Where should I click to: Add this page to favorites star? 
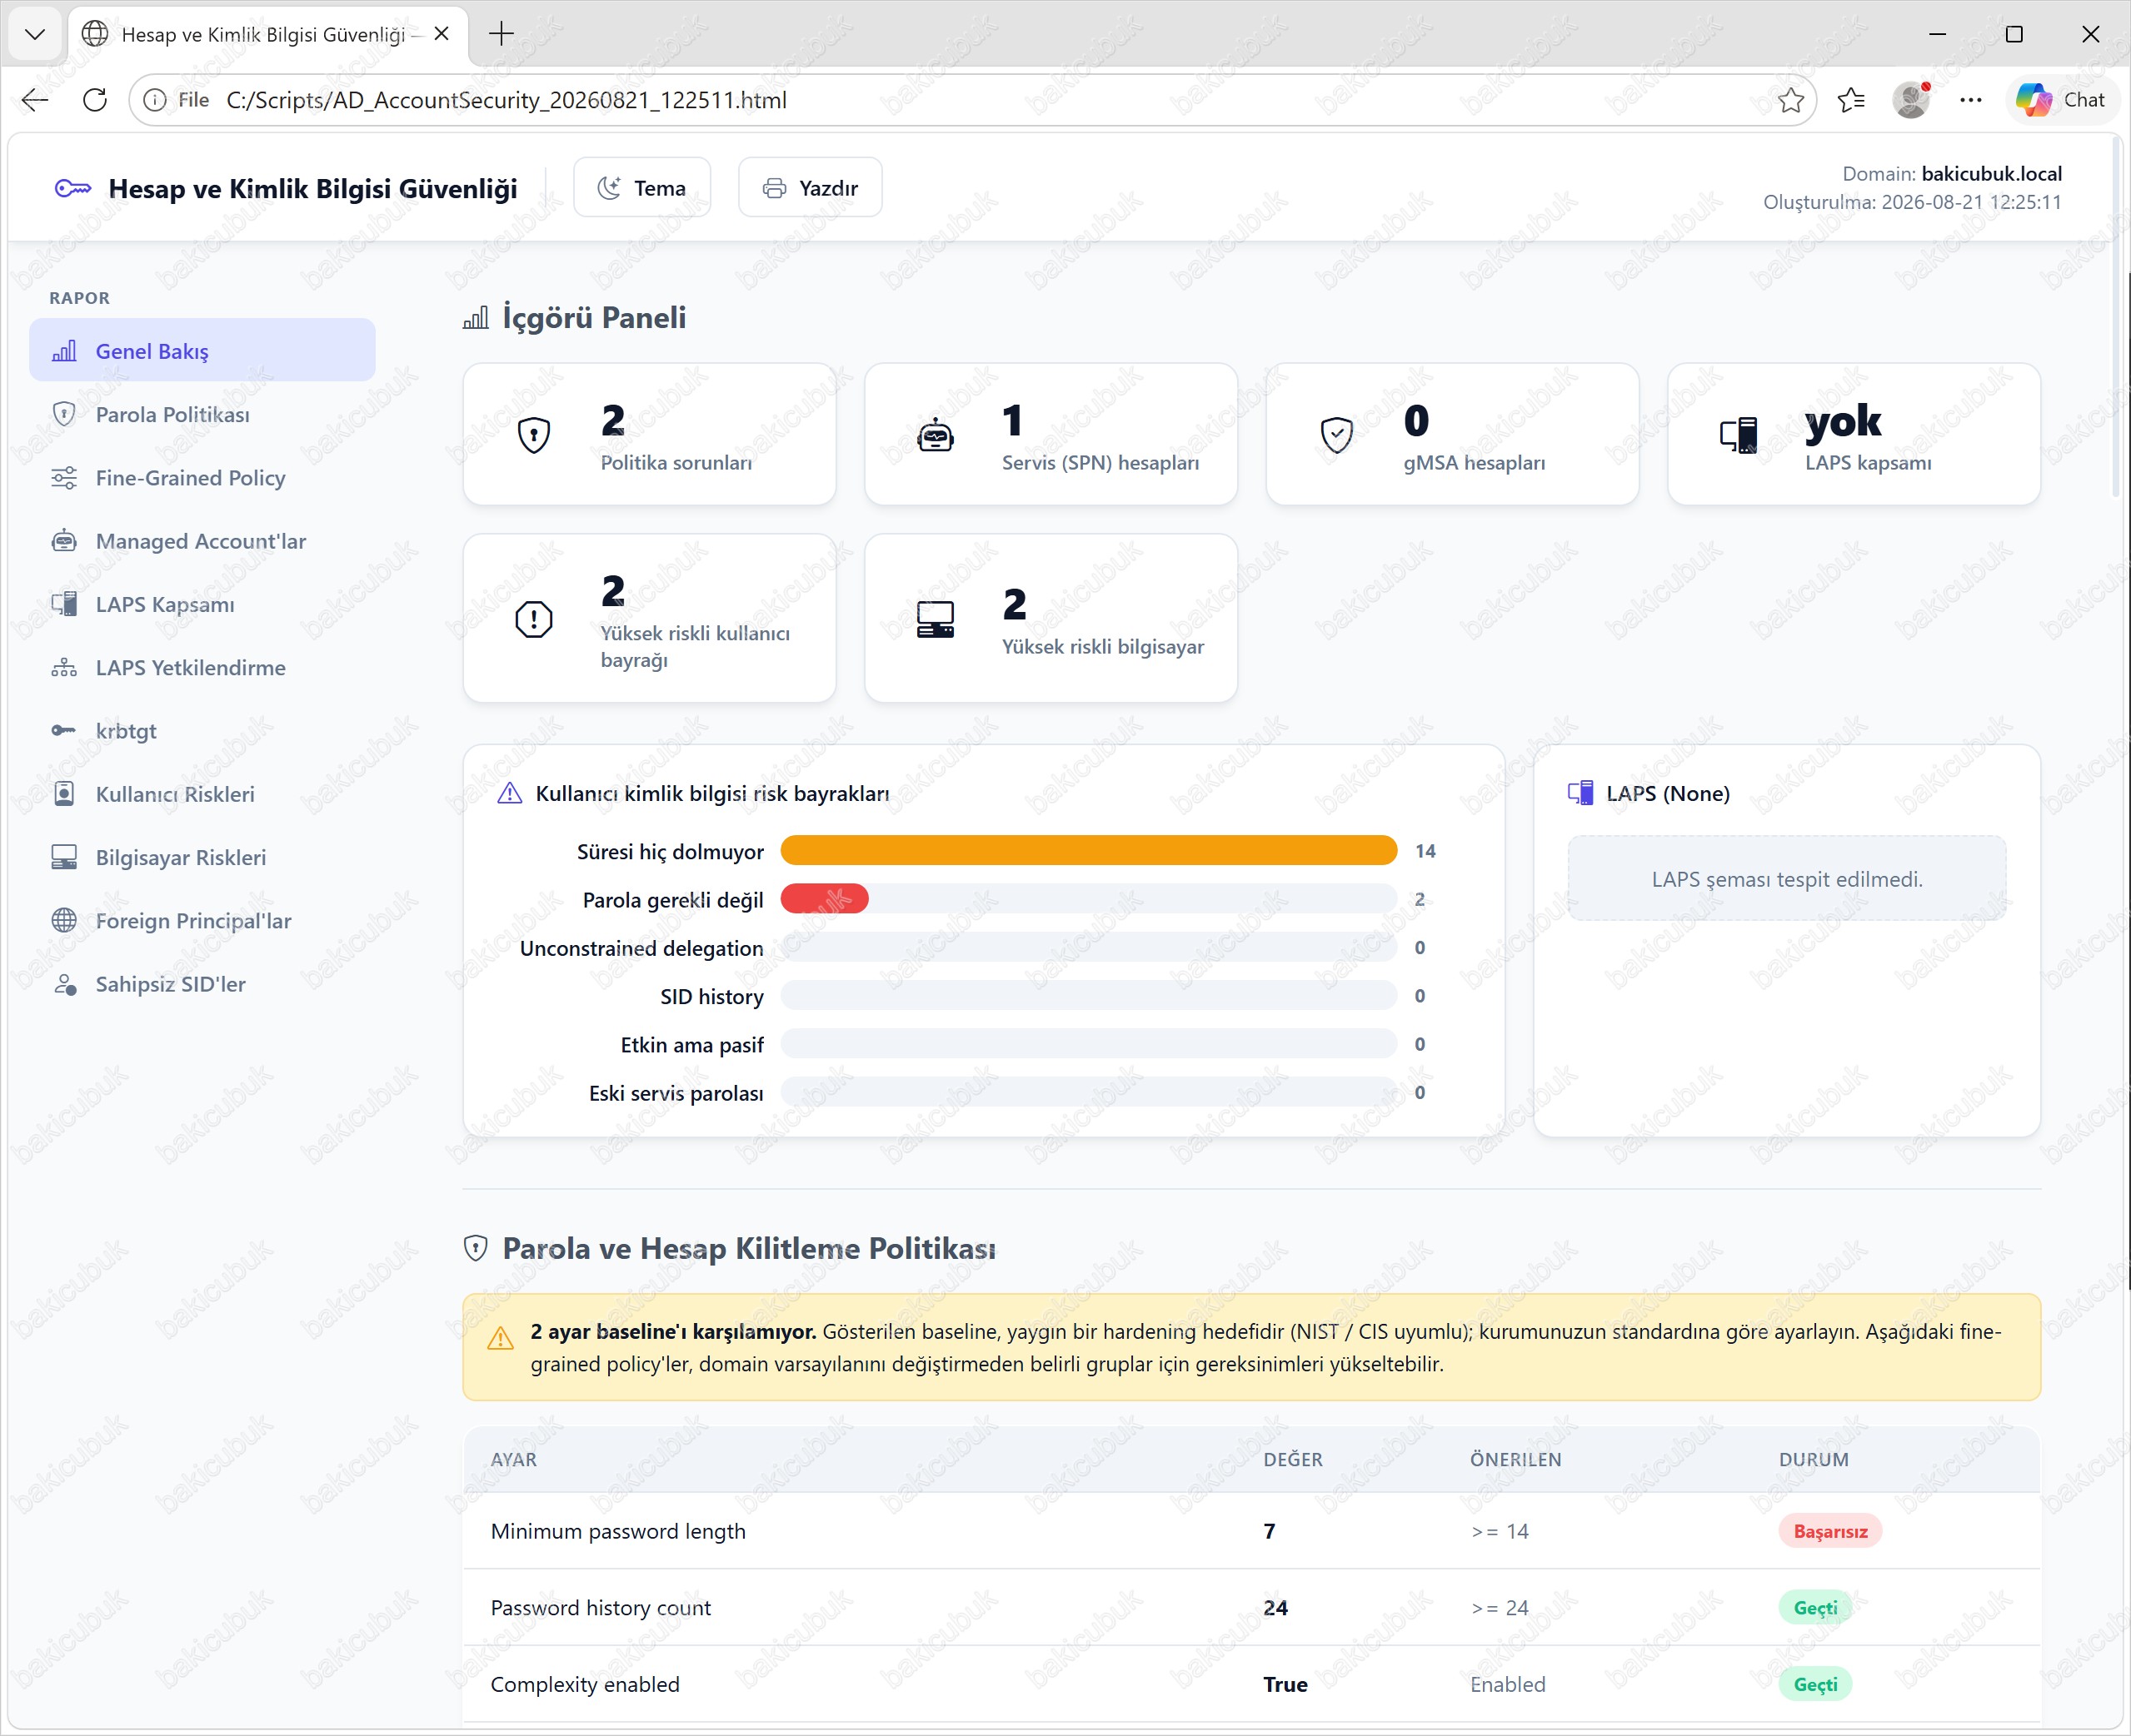tap(1791, 100)
